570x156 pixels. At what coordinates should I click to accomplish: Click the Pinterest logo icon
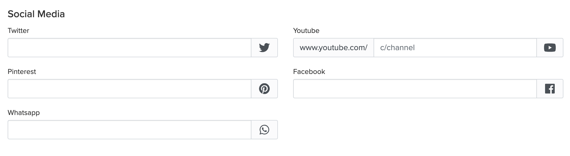(x=264, y=89)
